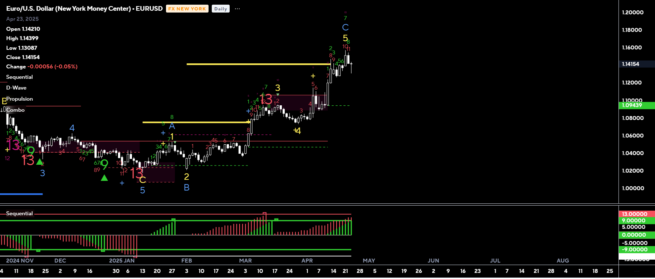This screenshot has height=279, width=655.
Task: Select the Propulsion indicator label
Action: (x=20, y=99)
